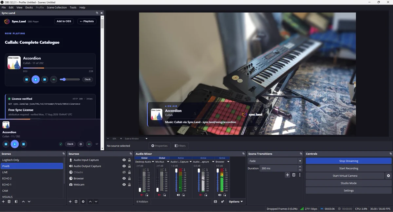Image resolution: width=393 pixels, height=212 pixels.
Task: Float the Sync.Land dock panel
Action: pyautogui.click(x=97, y=13)
